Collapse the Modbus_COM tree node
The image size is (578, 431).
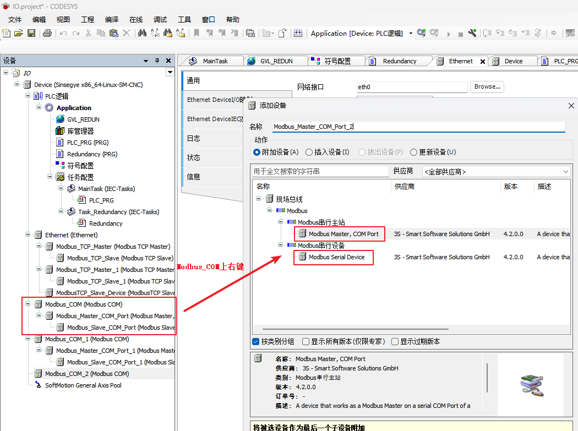click(x=28, y=304)
